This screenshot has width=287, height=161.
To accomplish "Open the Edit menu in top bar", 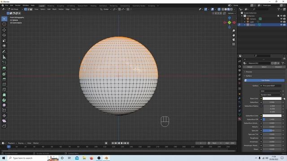I will tap(12, 5).
